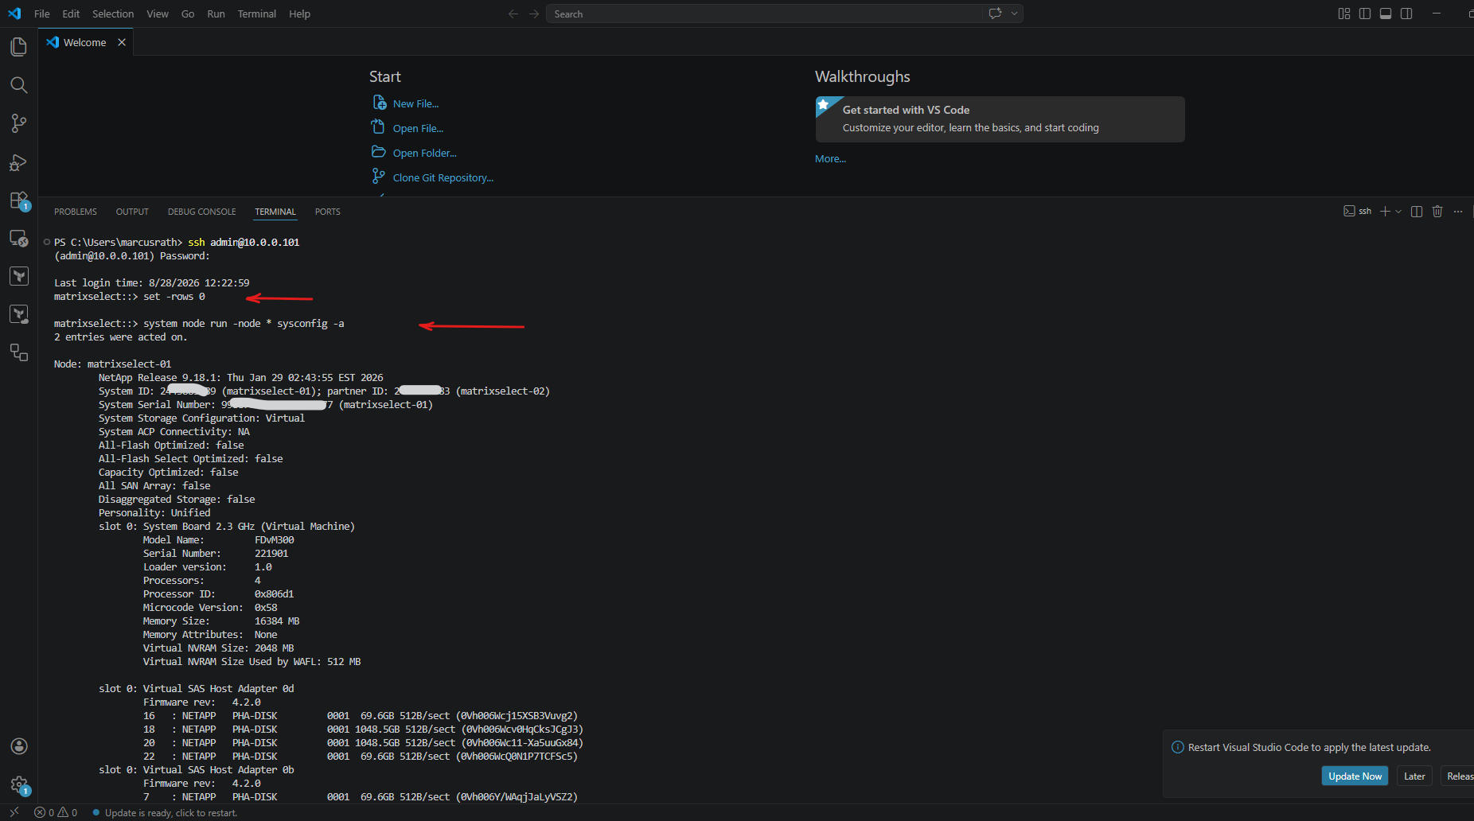Open Get started with VS Code walkthrough
Screen dimensions: 1474x821
(1000, 119)
